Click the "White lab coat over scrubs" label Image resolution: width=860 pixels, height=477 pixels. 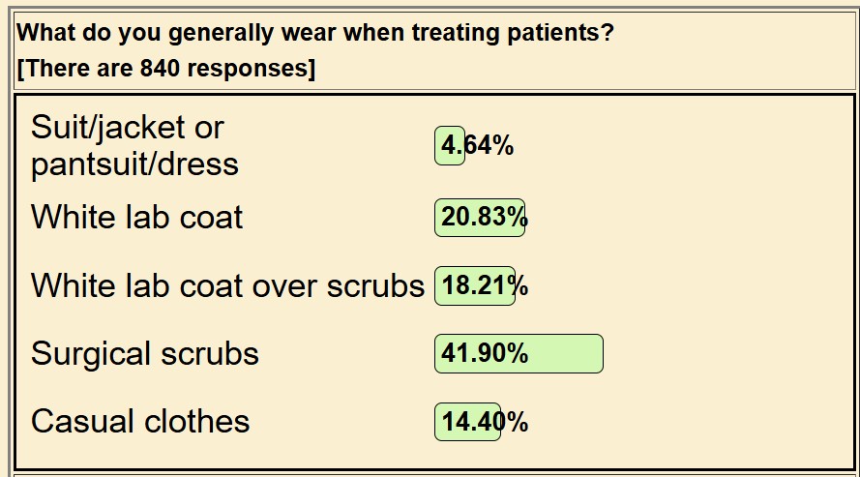227,285
